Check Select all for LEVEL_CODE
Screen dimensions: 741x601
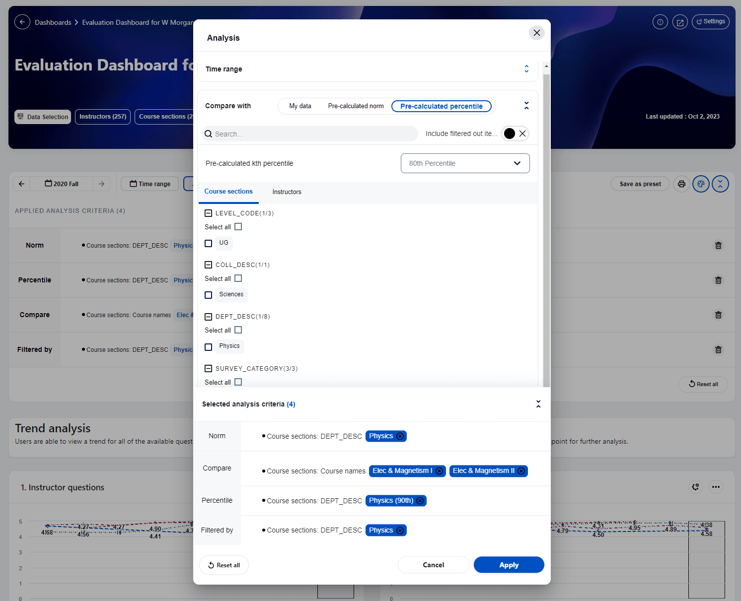(x=238, y=227)
